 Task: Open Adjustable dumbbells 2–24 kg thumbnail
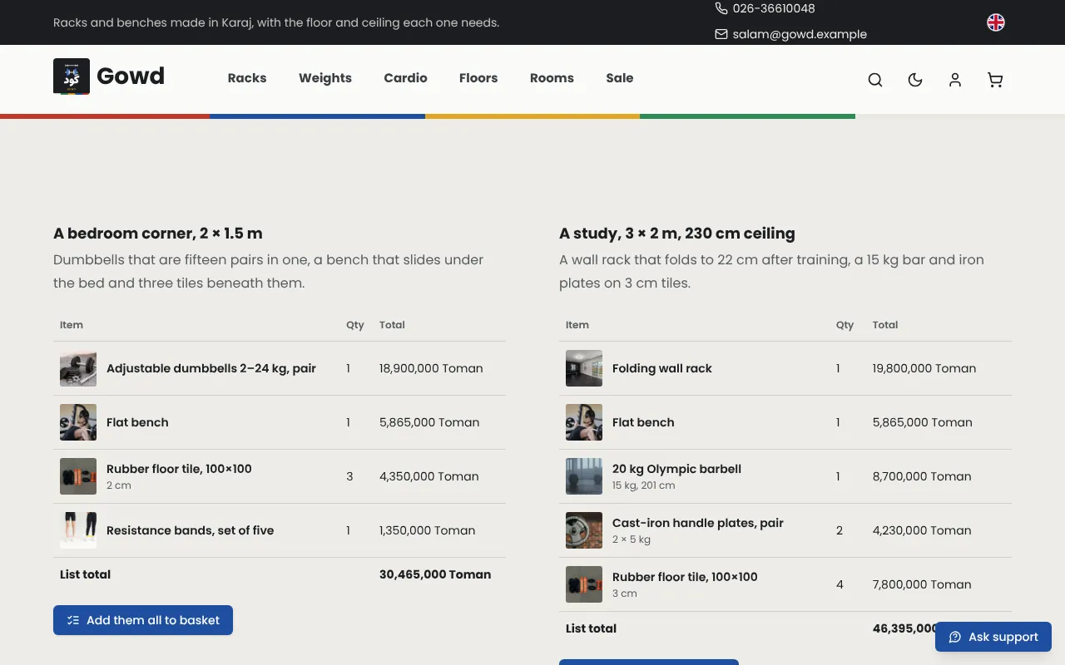(78, 368)
